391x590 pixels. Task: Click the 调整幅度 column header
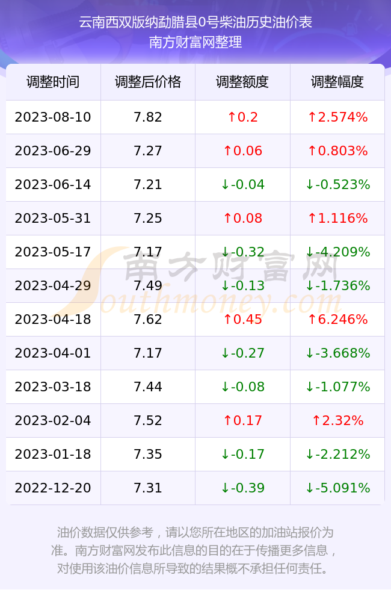[x=337, y=82]
